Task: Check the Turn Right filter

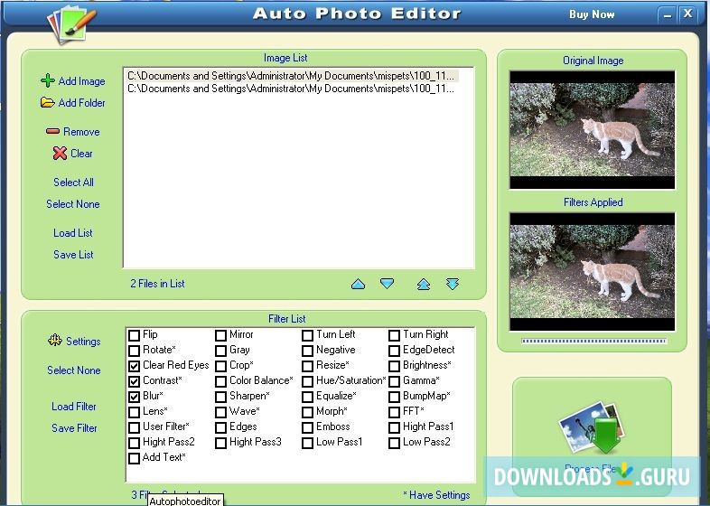Action: (x=395, y=335)
